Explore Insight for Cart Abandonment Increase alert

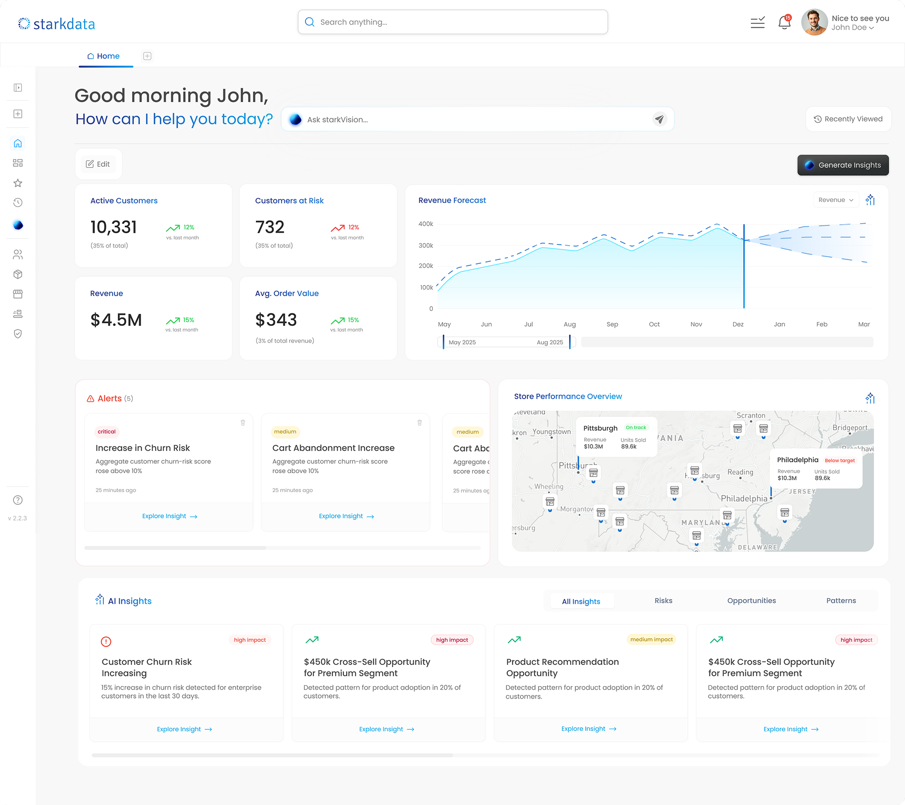point(346,516)
